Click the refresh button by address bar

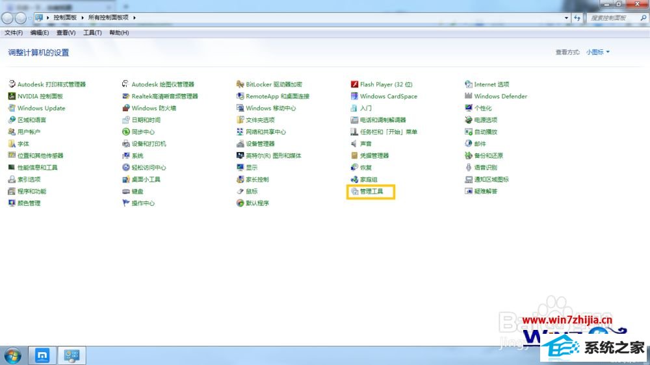point(577,18)
